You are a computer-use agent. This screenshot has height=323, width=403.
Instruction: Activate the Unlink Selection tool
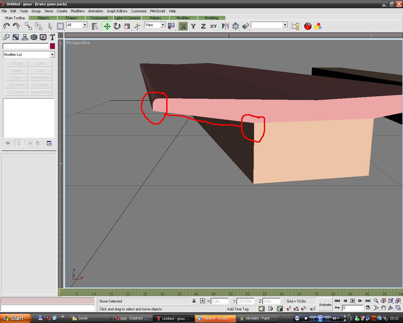(38, 26)
